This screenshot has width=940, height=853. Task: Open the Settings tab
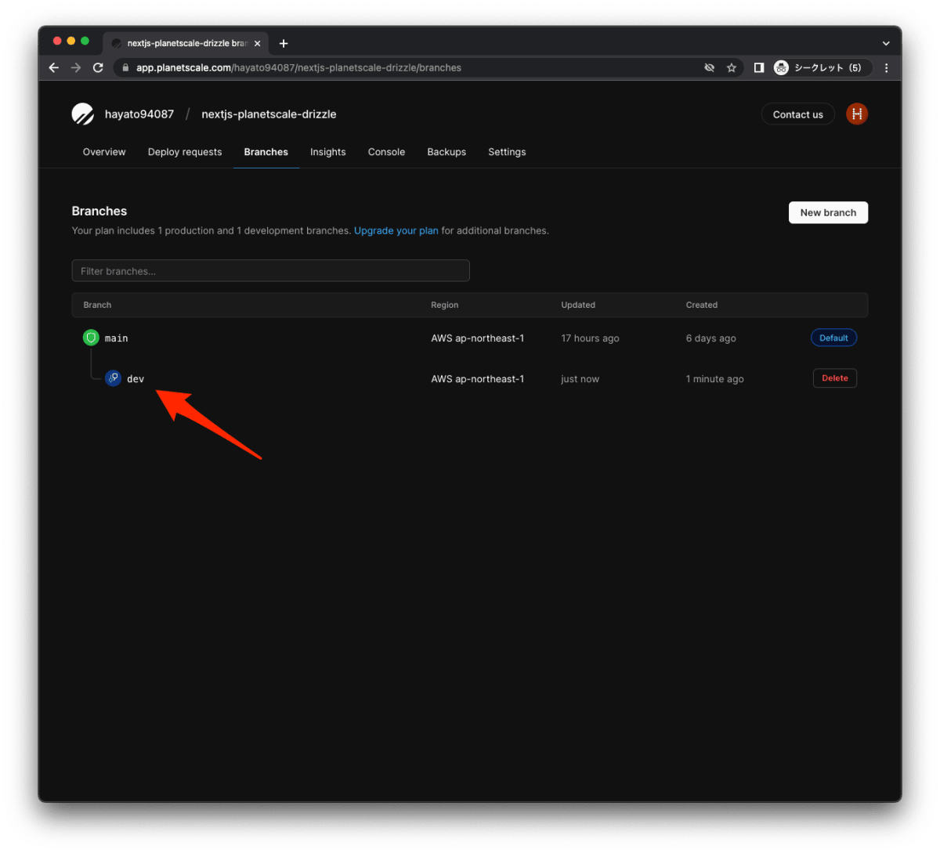pyautogui.click(x=507, y=152)
